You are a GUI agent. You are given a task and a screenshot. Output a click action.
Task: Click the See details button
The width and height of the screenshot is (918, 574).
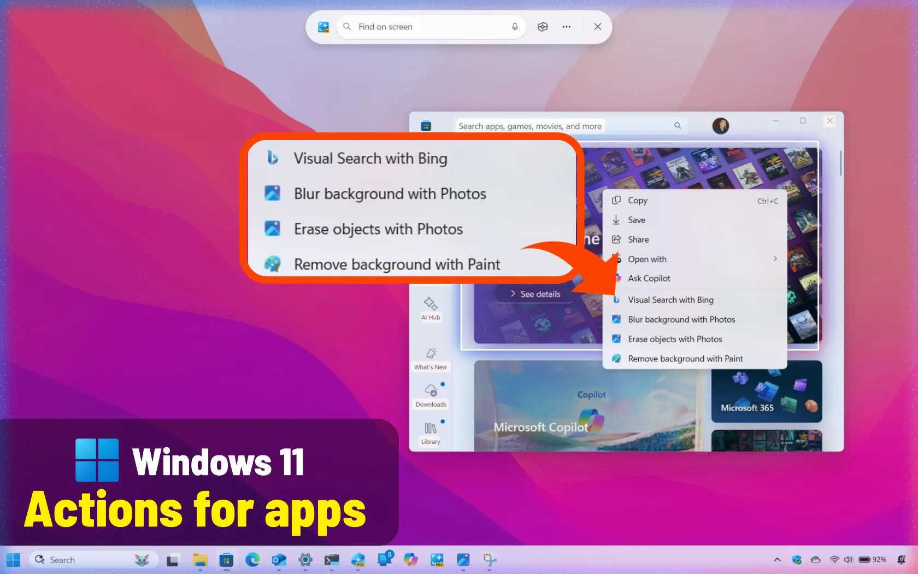pyautogui.click(x=535, y=294)
